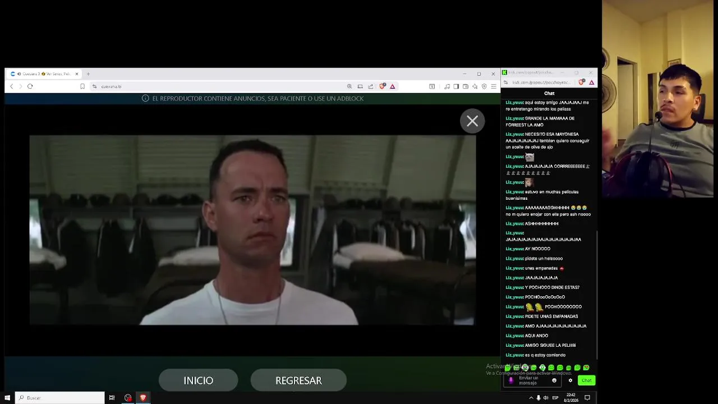Share the cuevana page link
Image resolution: width=718 pixels, height=404 pixels.
pos(371,86)
